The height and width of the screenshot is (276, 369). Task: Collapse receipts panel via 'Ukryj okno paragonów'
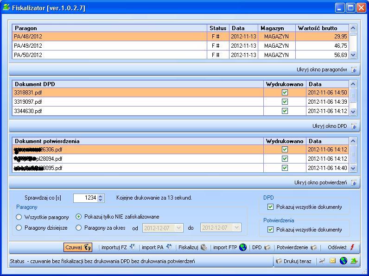coord(354,70)
